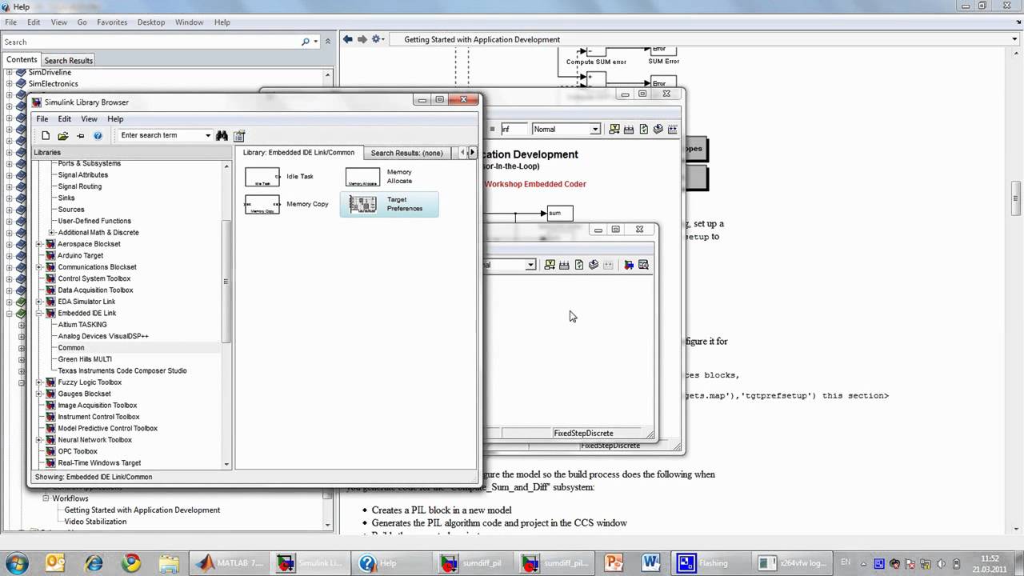Switch to Search Results: (none) tab
The width and height of the screenshot is (1024, 576).
(406, 153)
